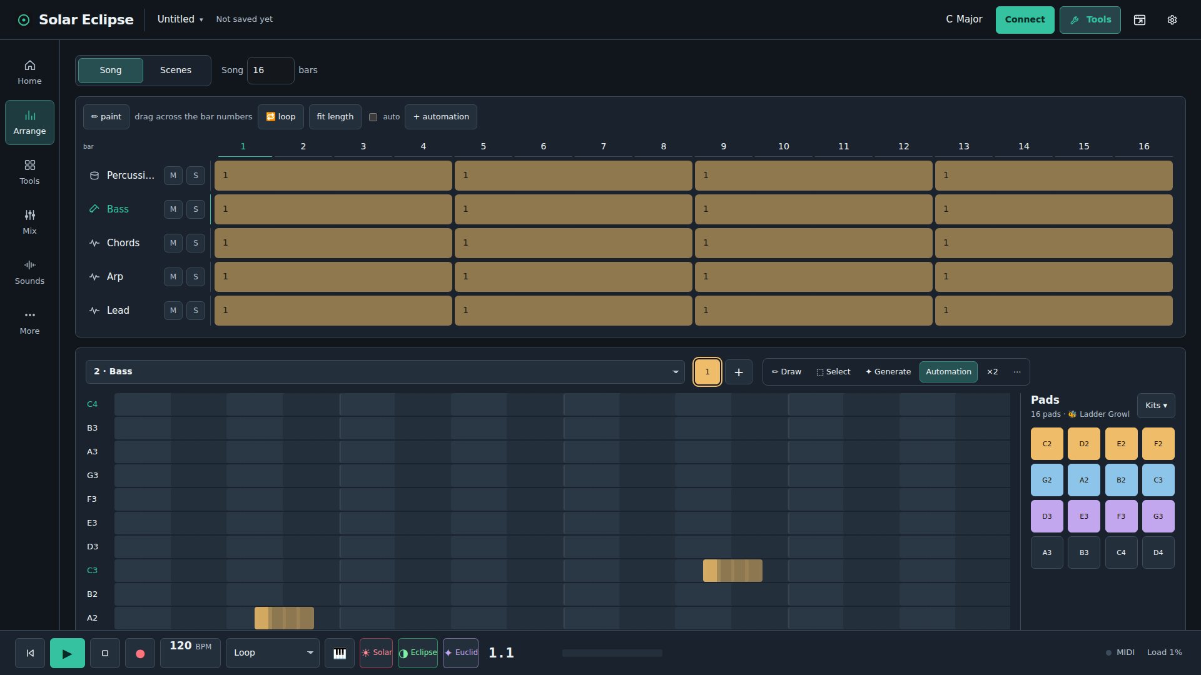Open the Sounds waveform icon
1201x675 pixels.
(x=29, y=272)
